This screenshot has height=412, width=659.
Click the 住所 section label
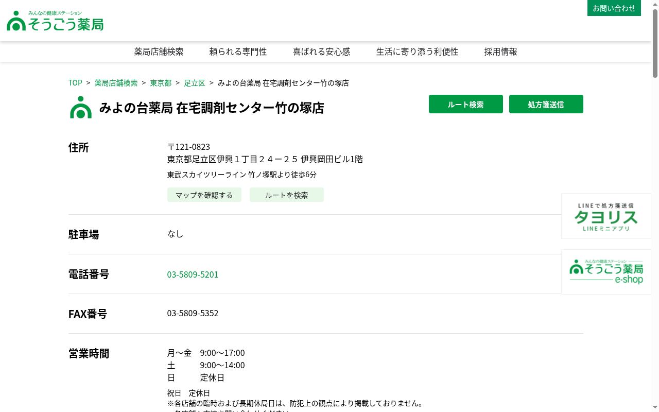(79, 147)
